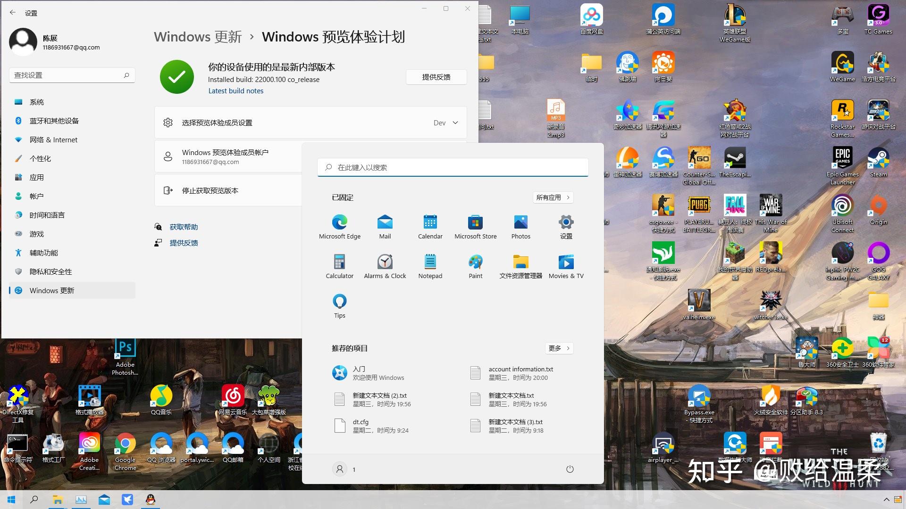Open Alarms & Clock

385,265
